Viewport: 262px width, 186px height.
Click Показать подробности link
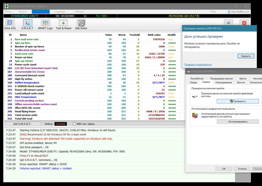[x=198, y=64]
